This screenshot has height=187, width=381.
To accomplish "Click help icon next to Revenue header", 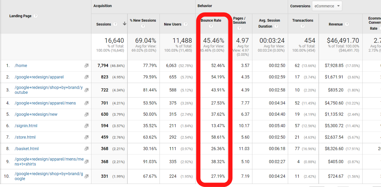I will pyautogui.click(x=347, y=24).
